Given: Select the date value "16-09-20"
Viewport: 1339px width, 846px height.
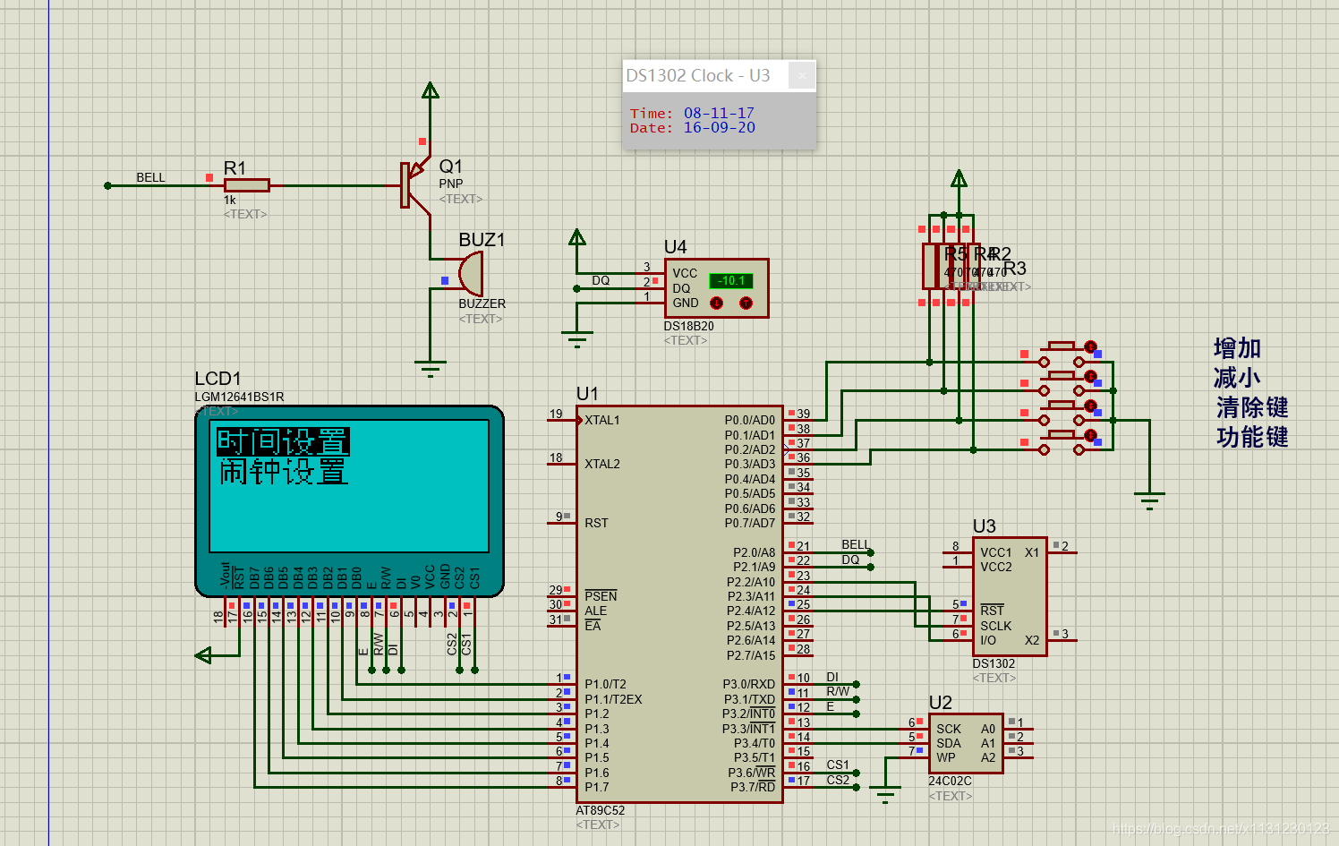Looking at the screenshot, I should [719, 127].
